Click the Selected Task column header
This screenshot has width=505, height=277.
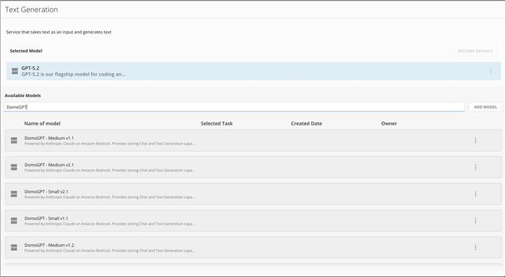(x=217, y=124)
